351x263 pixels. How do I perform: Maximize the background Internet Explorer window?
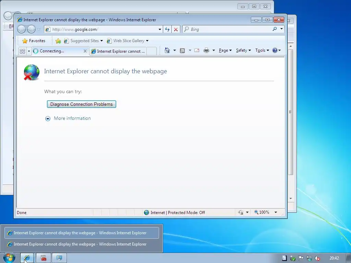pyautogui.click(x=254, y=7)
